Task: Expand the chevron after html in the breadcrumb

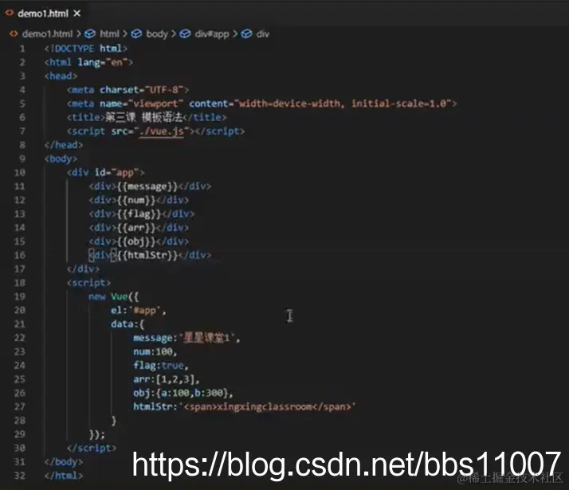Action: tap(125, 33)
